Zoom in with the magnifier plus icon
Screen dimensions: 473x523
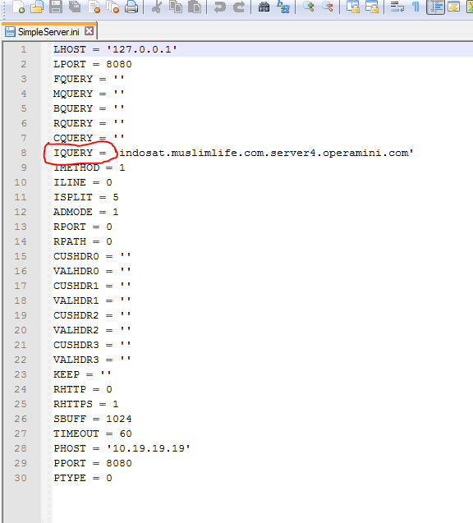point(308,7)
